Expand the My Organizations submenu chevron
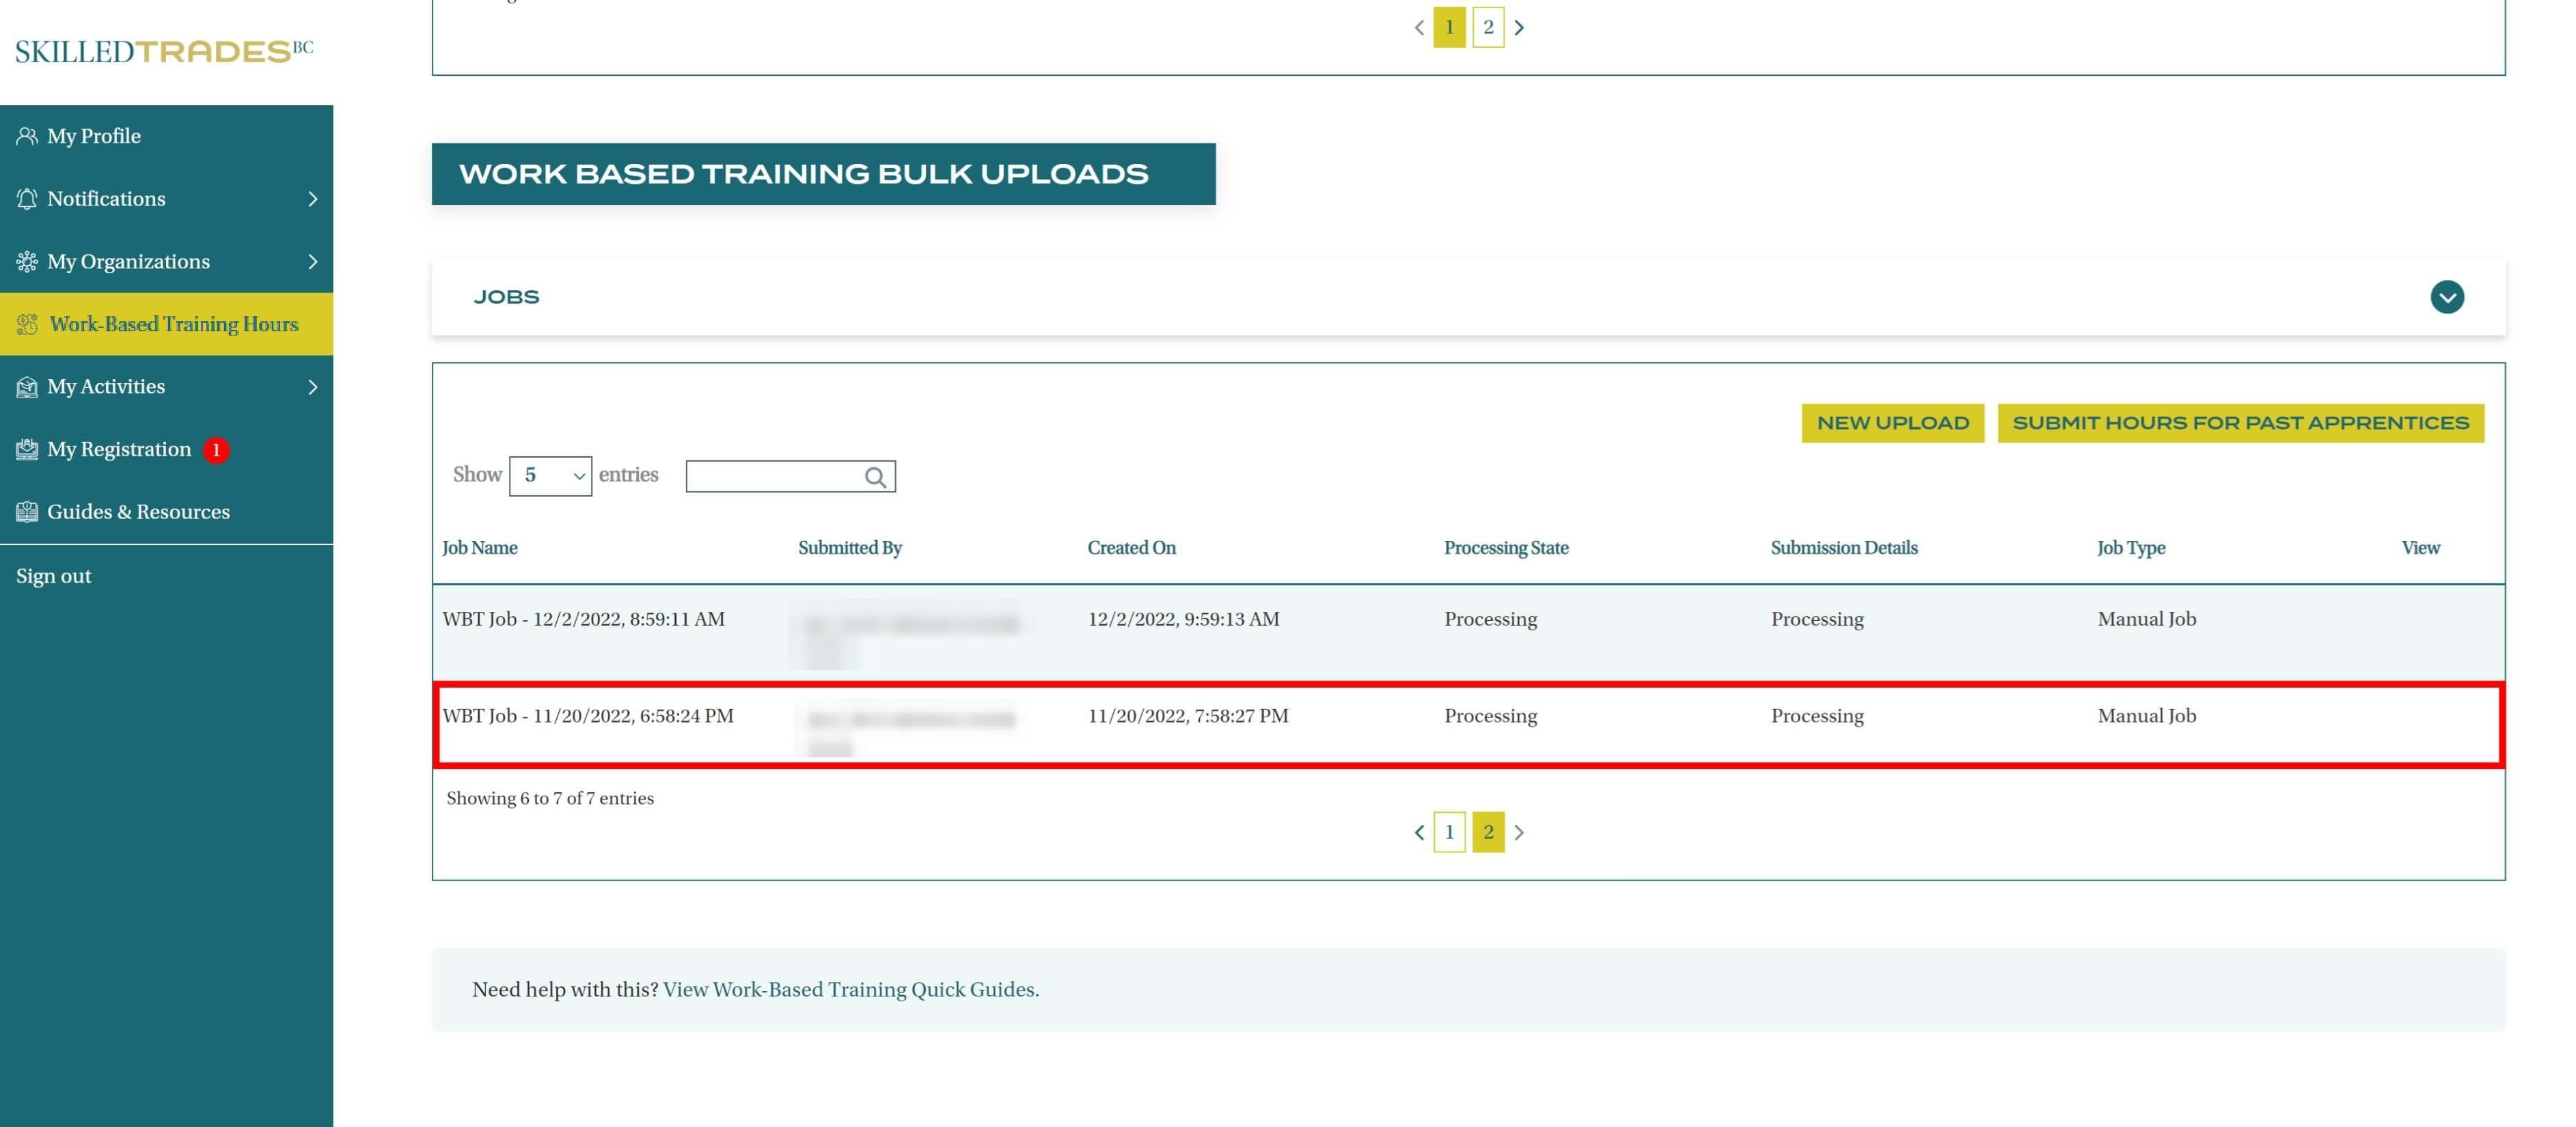The height and width of the screenshot is (1127, 2576). [x=313, y=262]
